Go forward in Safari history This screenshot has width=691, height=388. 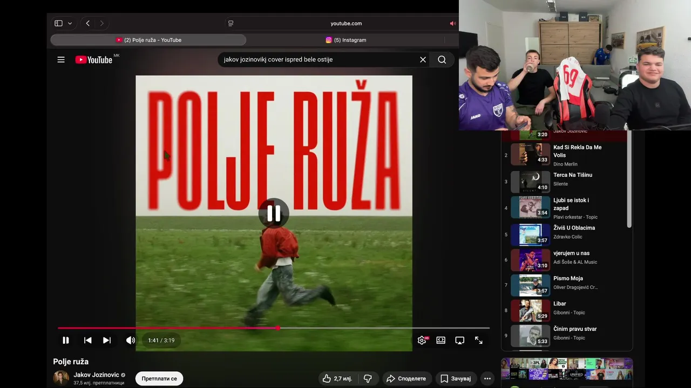[101, 23]
